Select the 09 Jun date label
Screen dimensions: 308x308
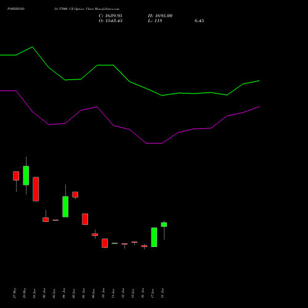94,293
